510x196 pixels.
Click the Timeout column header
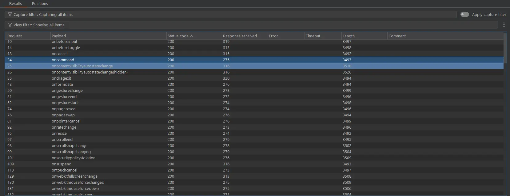point(313,36)
